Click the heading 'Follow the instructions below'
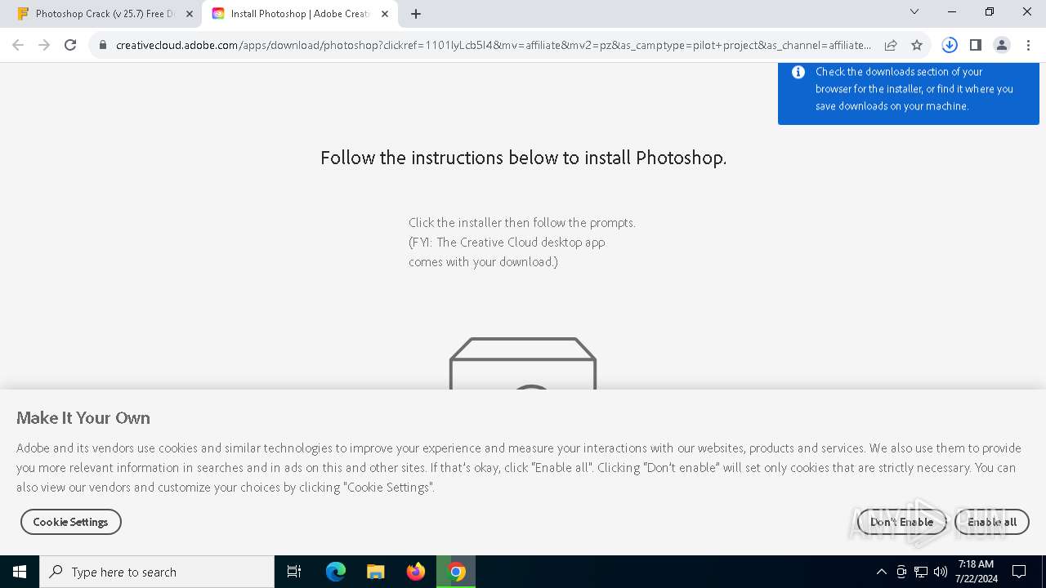Image resolution: width=1046 pixels, height=588 pixels. pos(523,158)
